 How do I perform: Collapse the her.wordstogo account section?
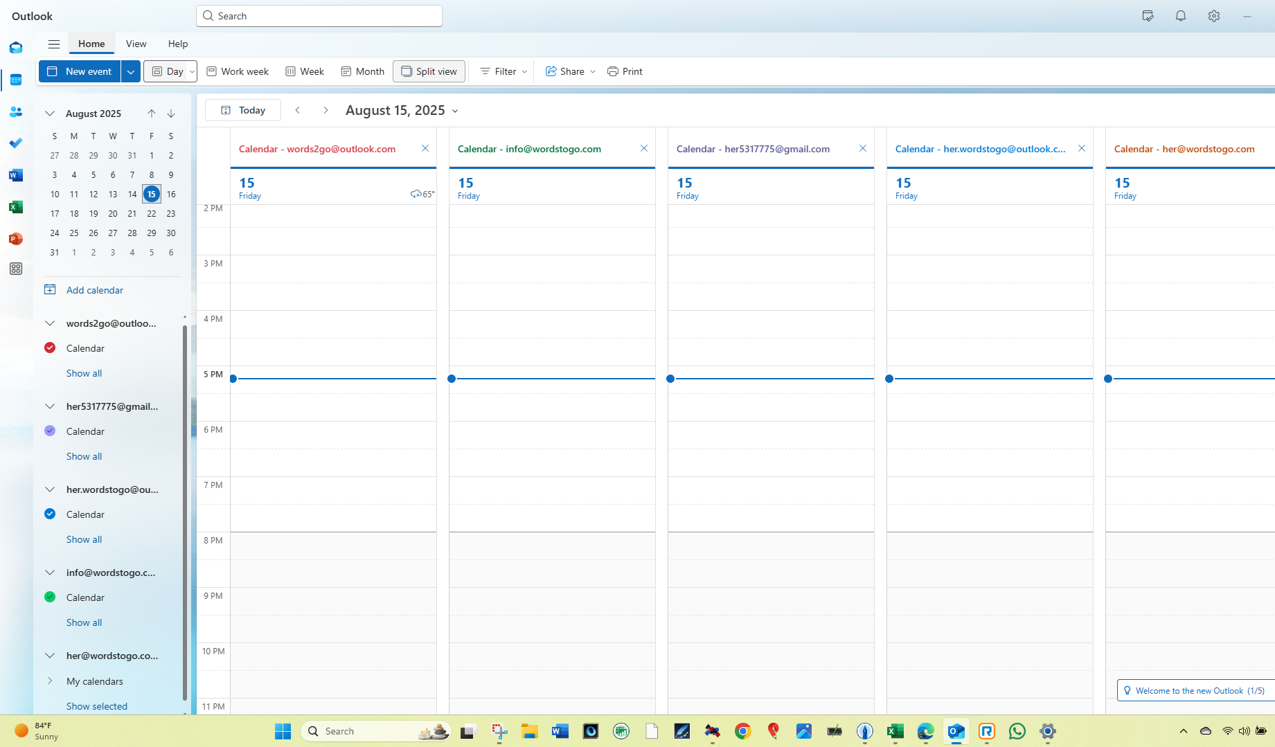[x=49, y=489]
